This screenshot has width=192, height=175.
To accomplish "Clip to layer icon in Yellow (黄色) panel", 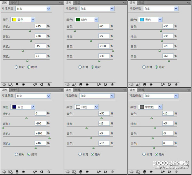I will [x=17, y=84].
